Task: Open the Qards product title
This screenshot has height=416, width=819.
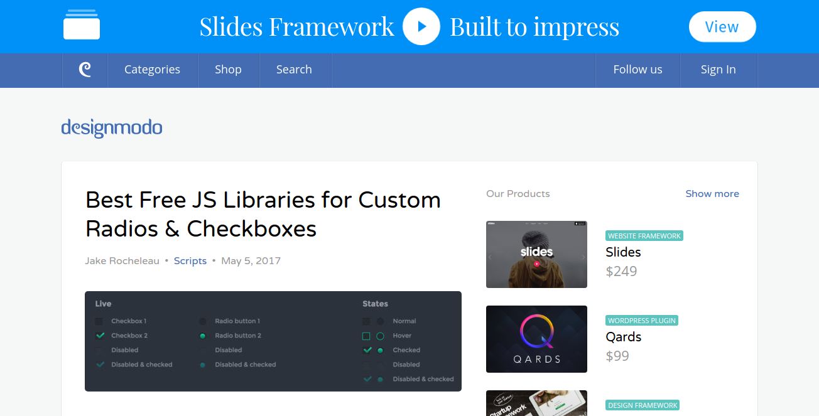Action: point(624,337)
